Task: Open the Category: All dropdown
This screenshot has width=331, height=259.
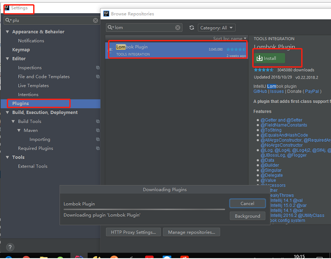Action: point(217,28)
